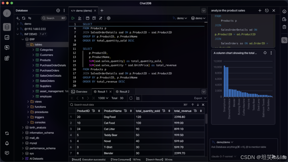The height and width of the screenshot is (162, 288).
Task: Switch to the Overview tab
Action: pyautogui.click(x=79, y=92)
